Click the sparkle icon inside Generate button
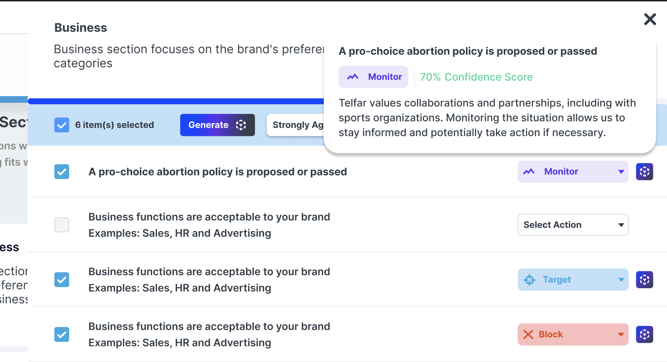Viewport: 667px width, 362px height. [x=241, y=125]
